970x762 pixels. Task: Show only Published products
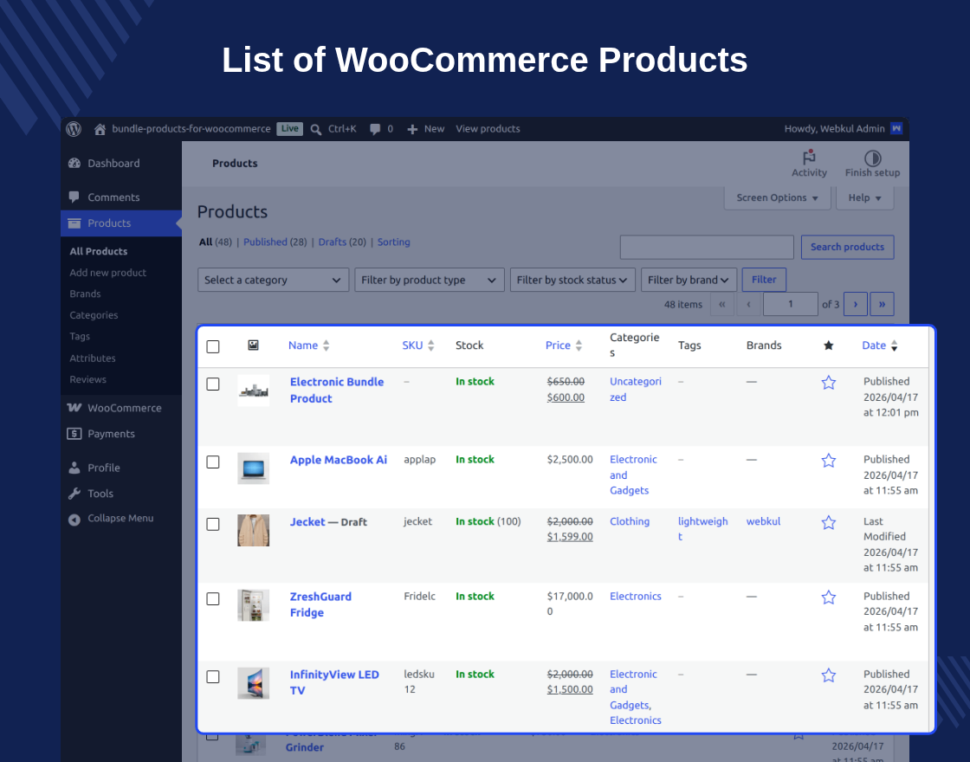click(265, 242)
